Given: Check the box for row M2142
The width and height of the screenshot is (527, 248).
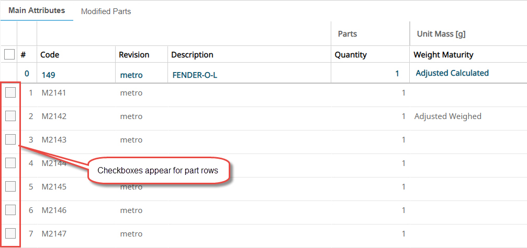Looking at the screenshot, I should (10, 116).
